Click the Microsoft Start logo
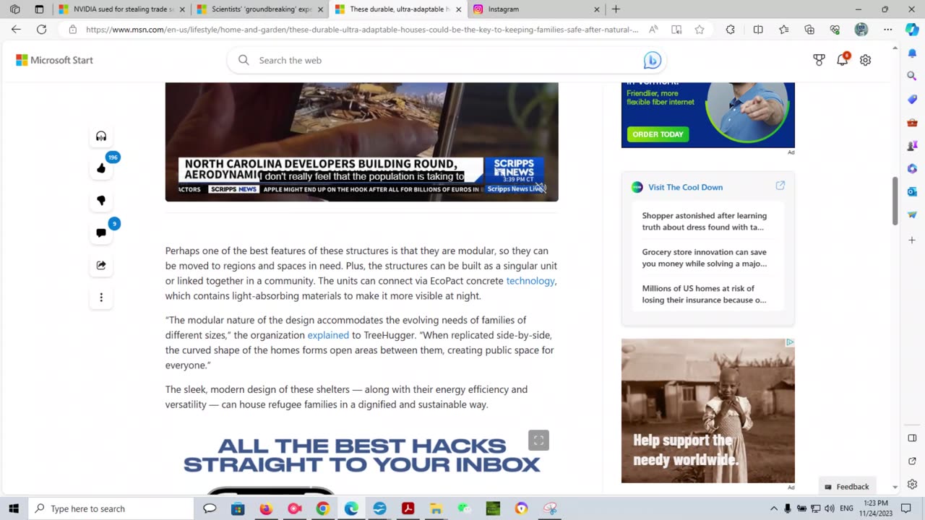This screenshot has height=520, width=925. click(x=55, y=60)
